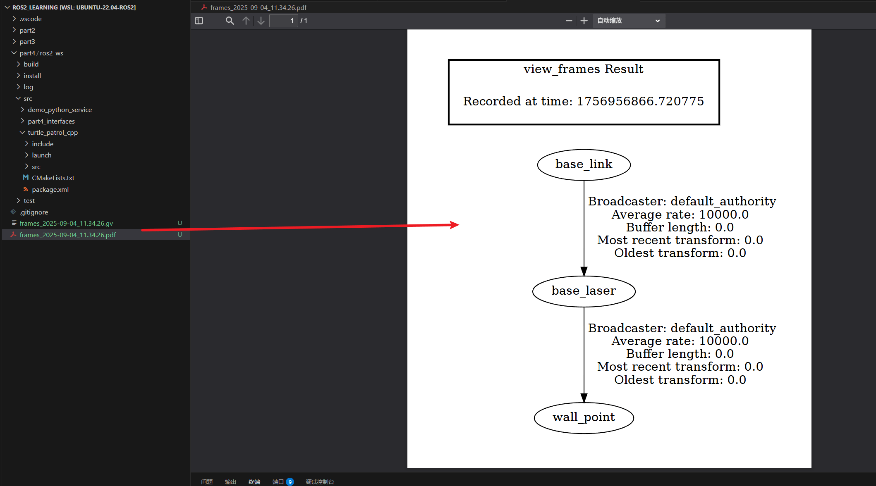Image resolution: width=876 pixels, height=486 pixels.
Task: Click the frames PDF editor tab
Action: click(258, 7)
